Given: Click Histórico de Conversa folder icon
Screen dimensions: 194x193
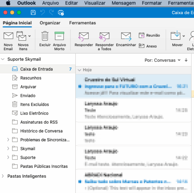Looking at the screenshot, I should tap(15, 131).
